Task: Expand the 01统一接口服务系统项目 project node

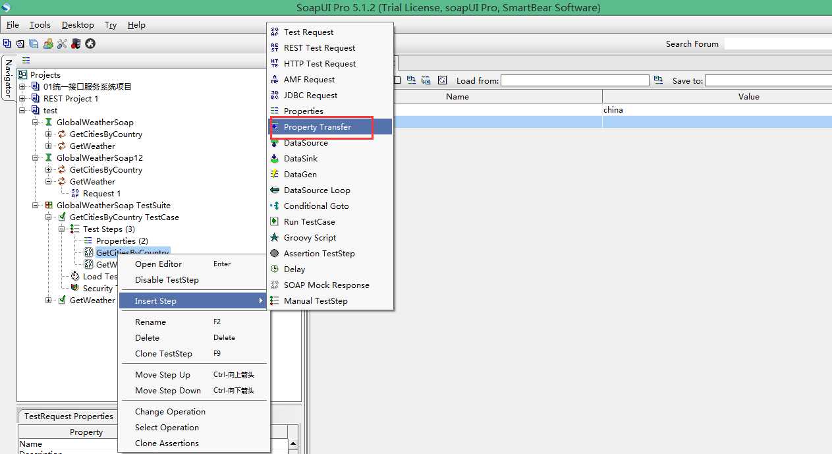Action: click(x=22, y=86)
